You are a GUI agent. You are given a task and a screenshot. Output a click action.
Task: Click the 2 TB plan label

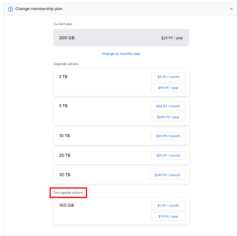pyautogui.click(x=63, y=77)
